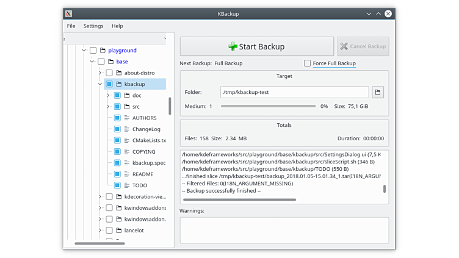Expand the kdecoration-viewer folder arrow
The image size is (459, 258).
(99, 197)
